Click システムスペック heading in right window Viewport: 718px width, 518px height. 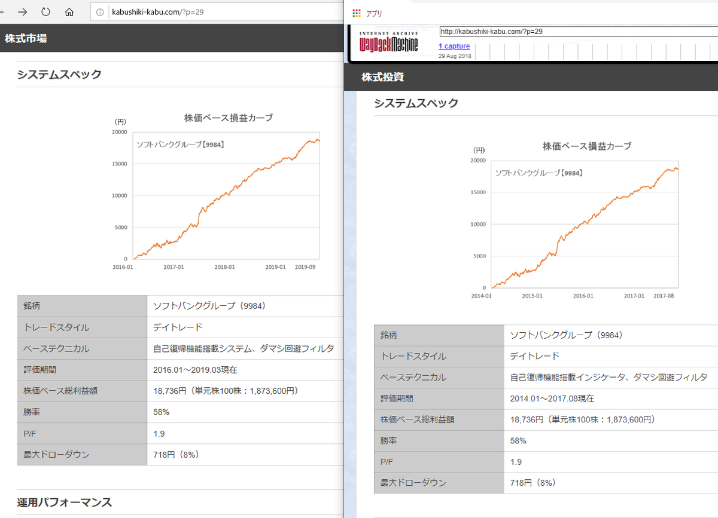[x=416, y=103]
